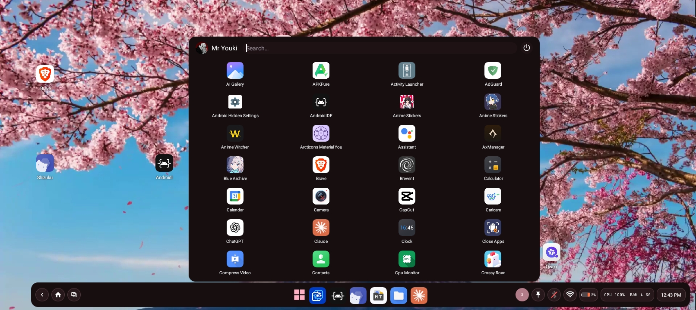The width and height of the screenshot is (696, 310).
Task: Open MT Manager from the taskbar
Action: (378, 295)
